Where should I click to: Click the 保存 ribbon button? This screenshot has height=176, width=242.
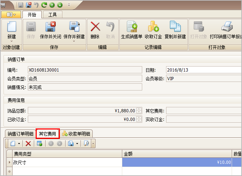coord(31,30)
